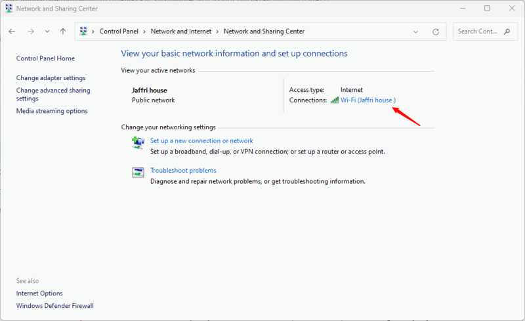This screenshot has height=321, width=525.
Task: Click the View your active networks heading
Action: pos(158,70)
